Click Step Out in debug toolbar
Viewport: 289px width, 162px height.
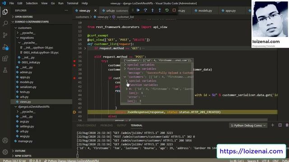(x=160, y=10)
